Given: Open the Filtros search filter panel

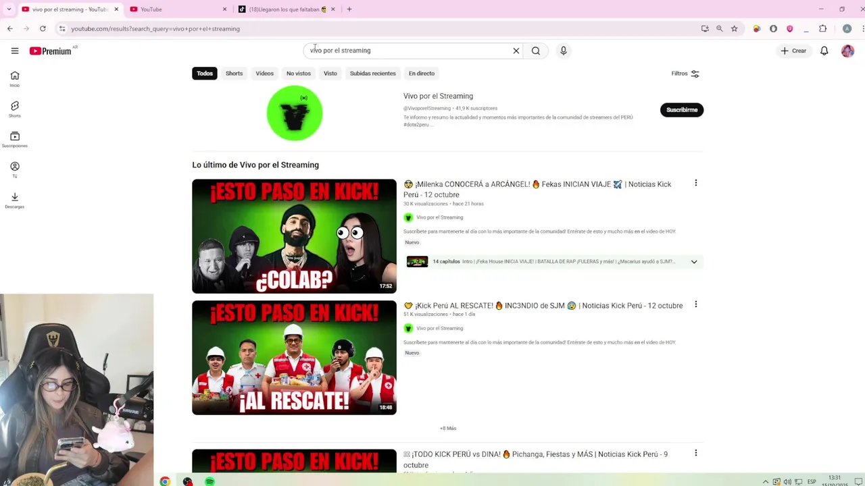Looking at the screenshot, I should click(x=685, y=74).
